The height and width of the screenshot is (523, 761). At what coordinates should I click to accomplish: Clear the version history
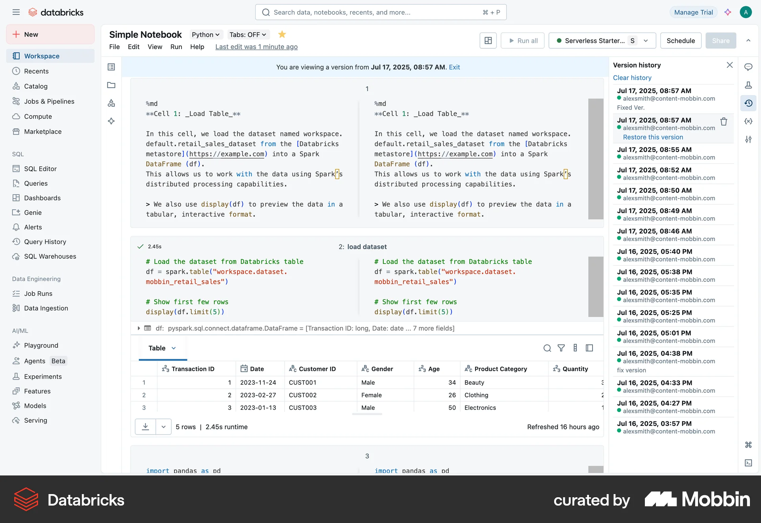[x=632, y=78]
